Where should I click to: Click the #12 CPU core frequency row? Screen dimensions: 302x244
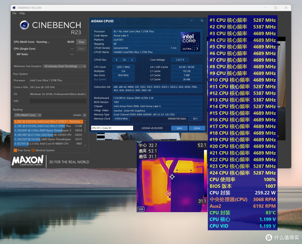pos(242,93)
